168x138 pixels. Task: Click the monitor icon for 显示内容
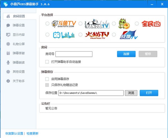8,35
